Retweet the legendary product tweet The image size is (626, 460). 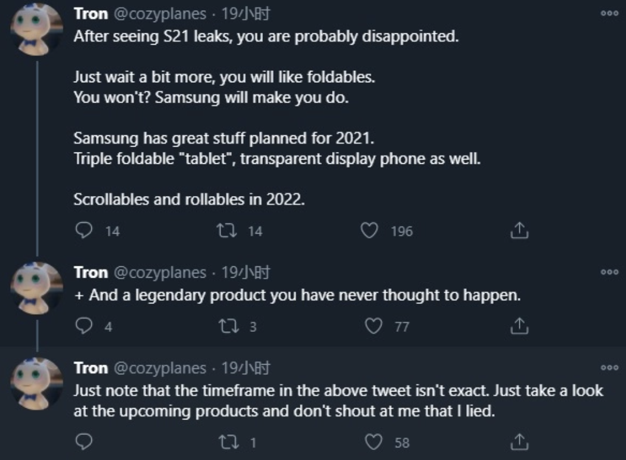tap(229, 326)
